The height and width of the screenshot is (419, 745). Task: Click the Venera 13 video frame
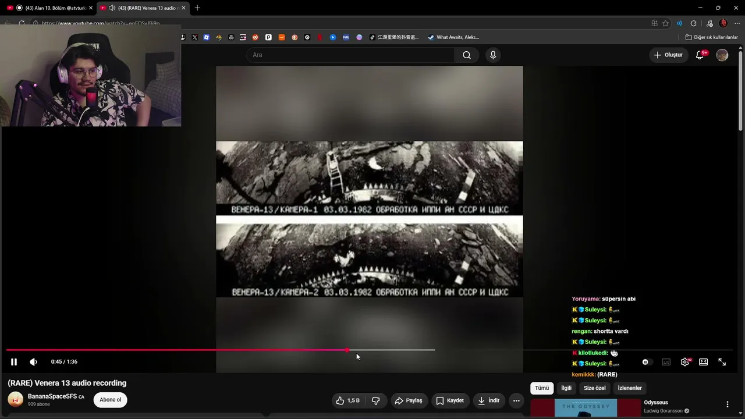370,219
